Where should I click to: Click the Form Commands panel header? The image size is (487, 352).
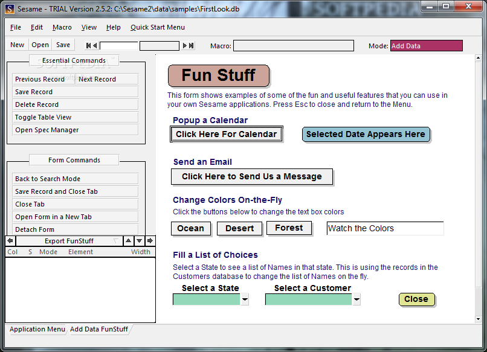[74, 160]
